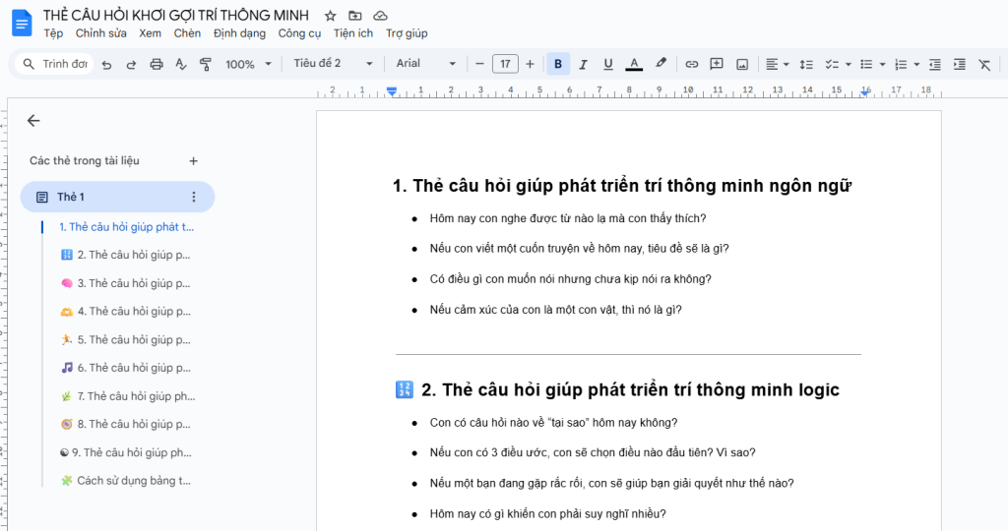Open the Tiện ích menu
Screen dimensions: 1008x531
click(x=353, y=33)
